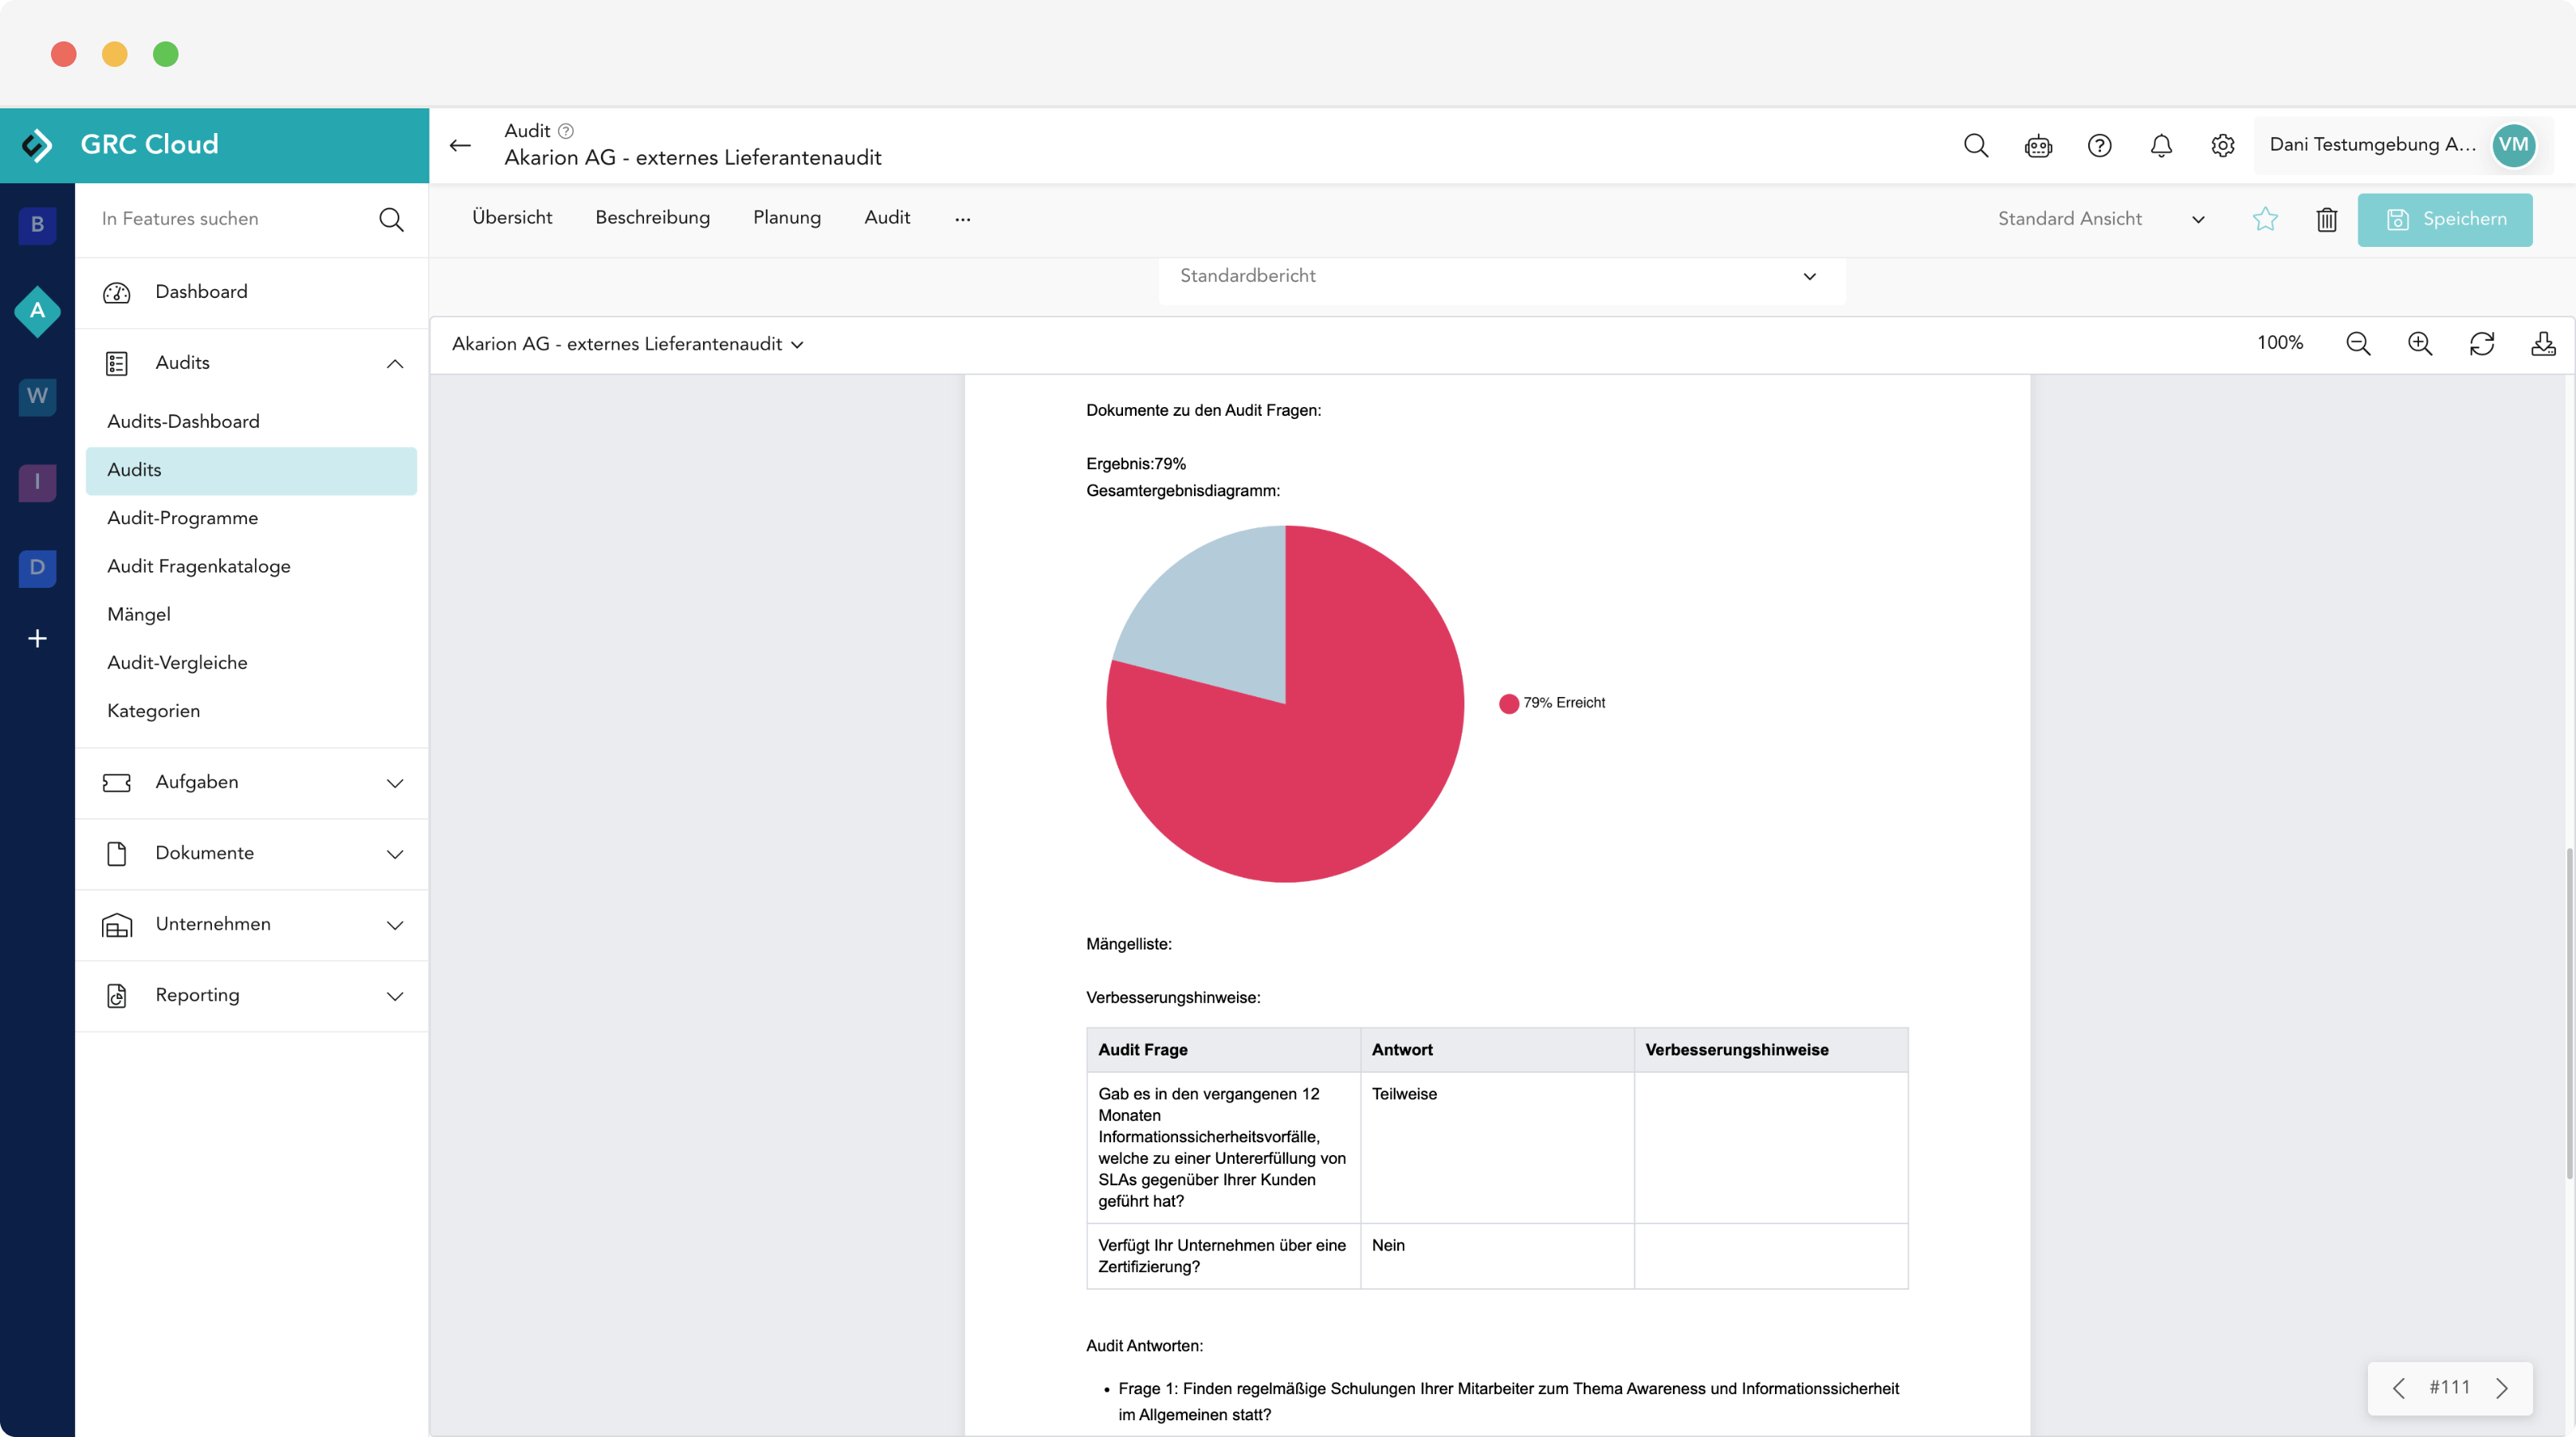
Task: Open settings via the gear icon
Action: 2222,145
